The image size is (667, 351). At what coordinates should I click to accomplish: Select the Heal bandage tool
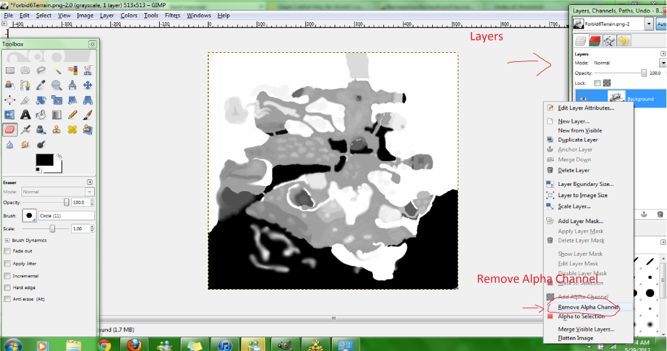pyautogui.click(x=73, y=129)
